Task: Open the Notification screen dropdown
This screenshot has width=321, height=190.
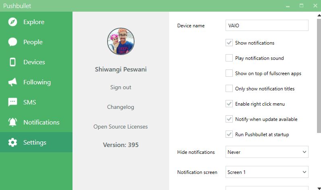Action: coord(267,172)
